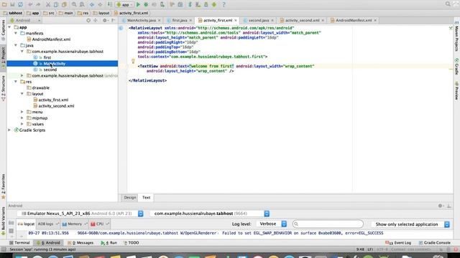Select AndroidManifest.xml in the project tree

click(51, 39)
